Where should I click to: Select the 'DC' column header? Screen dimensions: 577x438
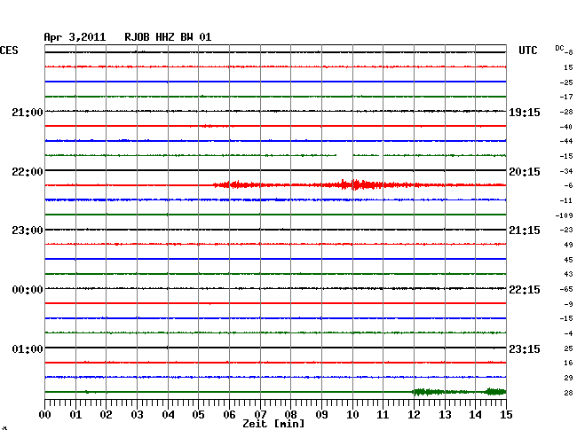click(x=559, y=48)
